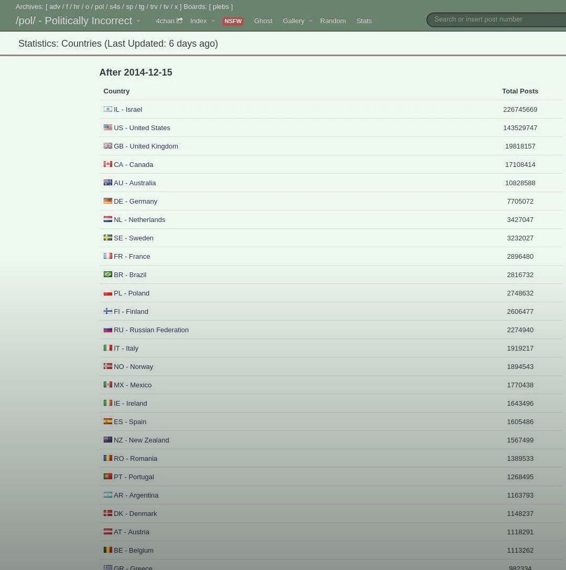Screen dimensions: 566x570
Task: Click the Spain flag icon
Action: [x=108, y=421]
